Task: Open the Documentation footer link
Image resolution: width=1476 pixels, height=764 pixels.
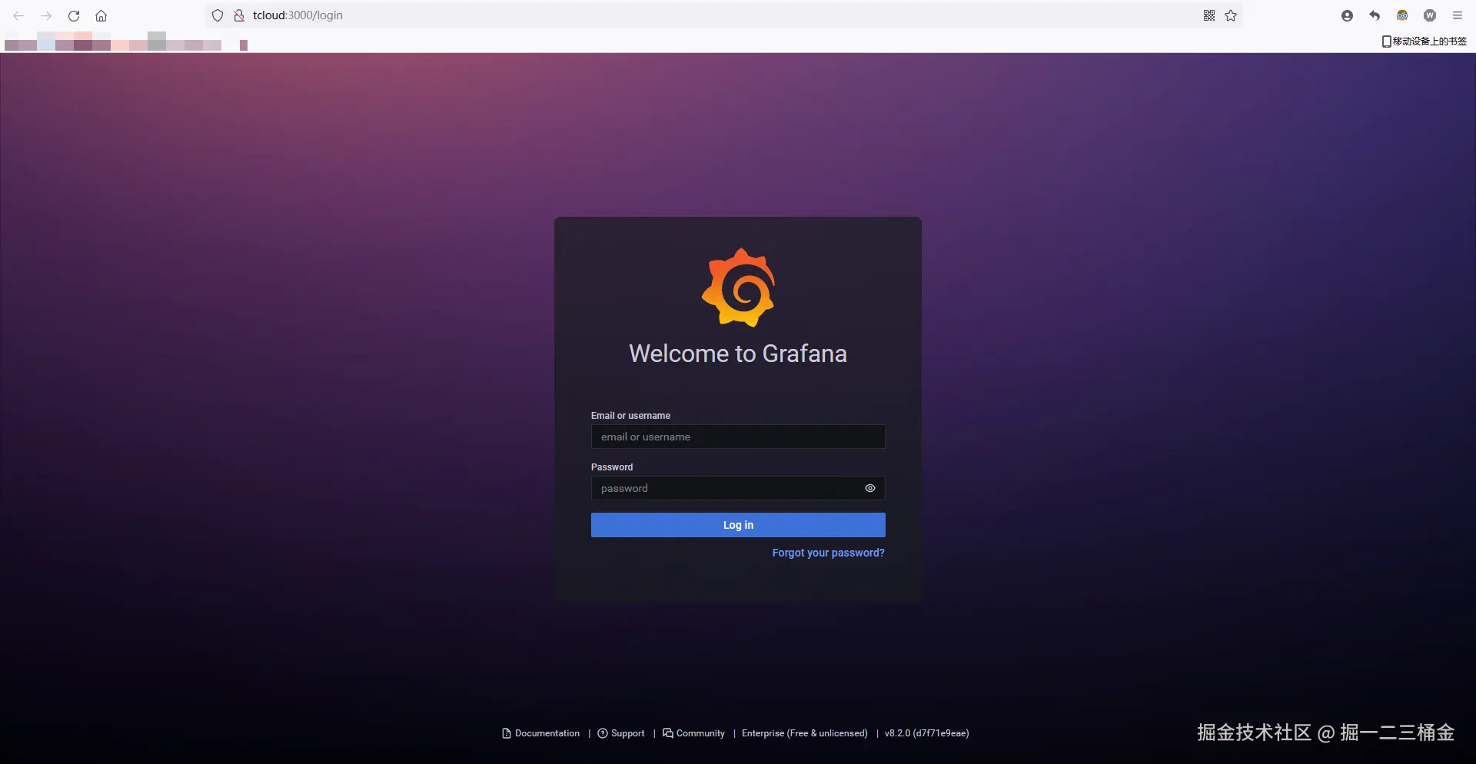Action: pos(541,733)
